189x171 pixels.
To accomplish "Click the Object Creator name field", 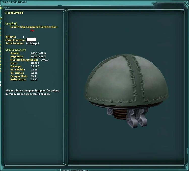I will coord(31,40).
